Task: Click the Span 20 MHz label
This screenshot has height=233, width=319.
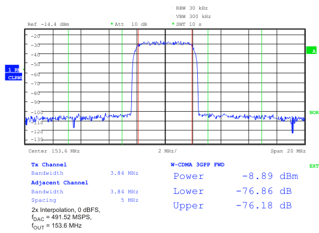Action: click(288, 151)
